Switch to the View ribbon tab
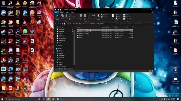 pos(72,12)
